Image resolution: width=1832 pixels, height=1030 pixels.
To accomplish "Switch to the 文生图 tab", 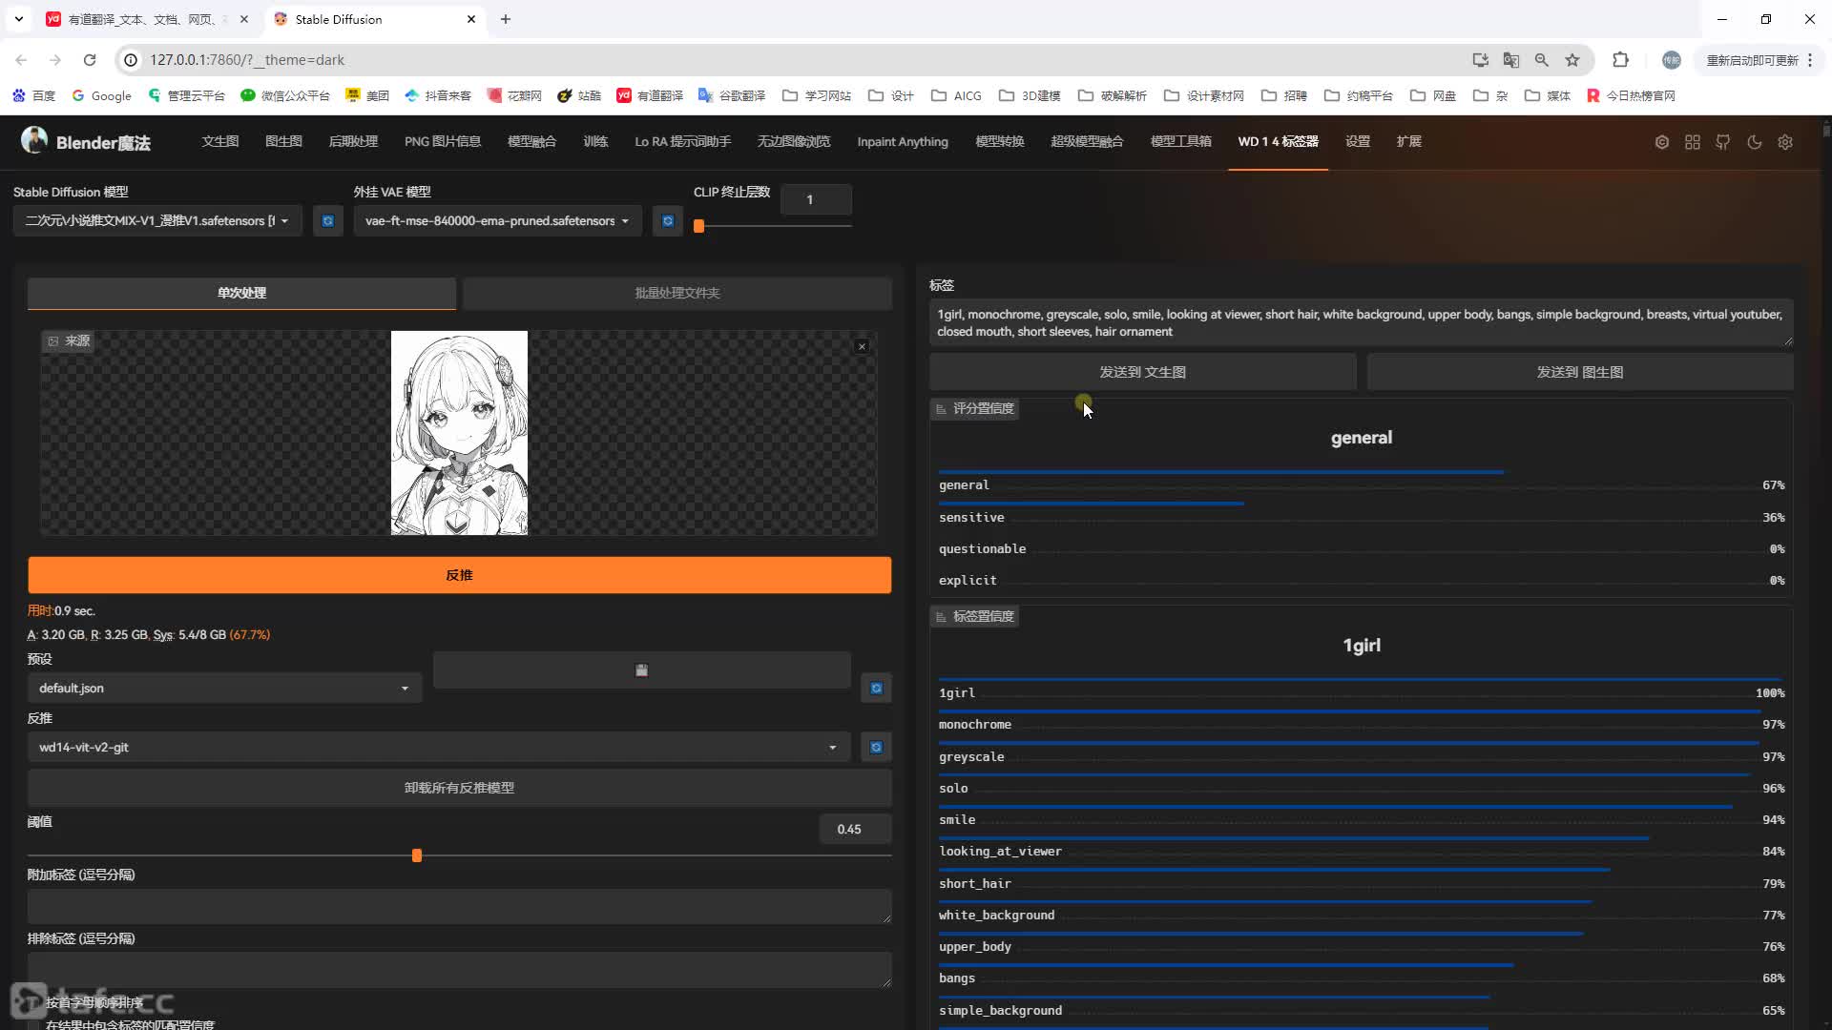I will pyautogui.click(x=220, y=141).
